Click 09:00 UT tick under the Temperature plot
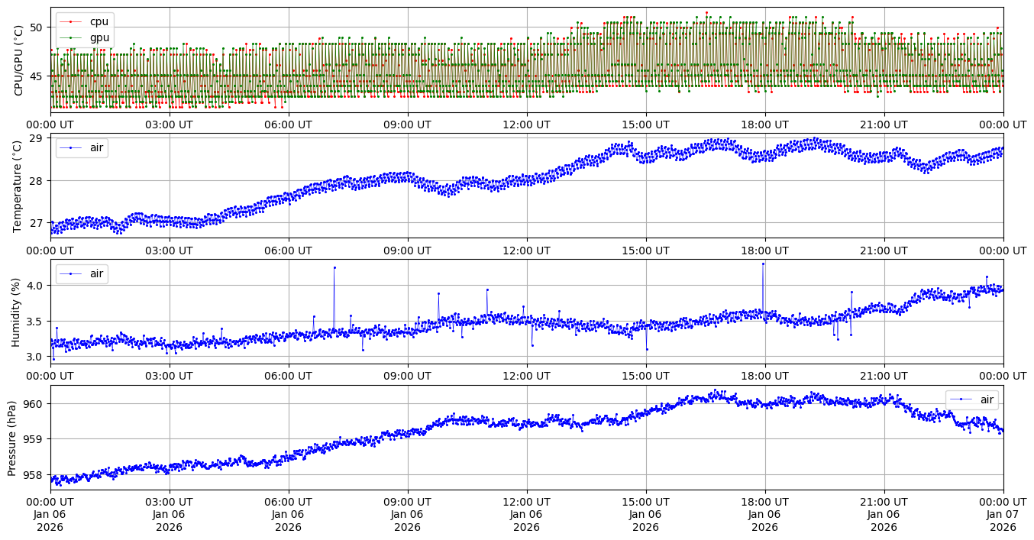 (x=407, y=251)
